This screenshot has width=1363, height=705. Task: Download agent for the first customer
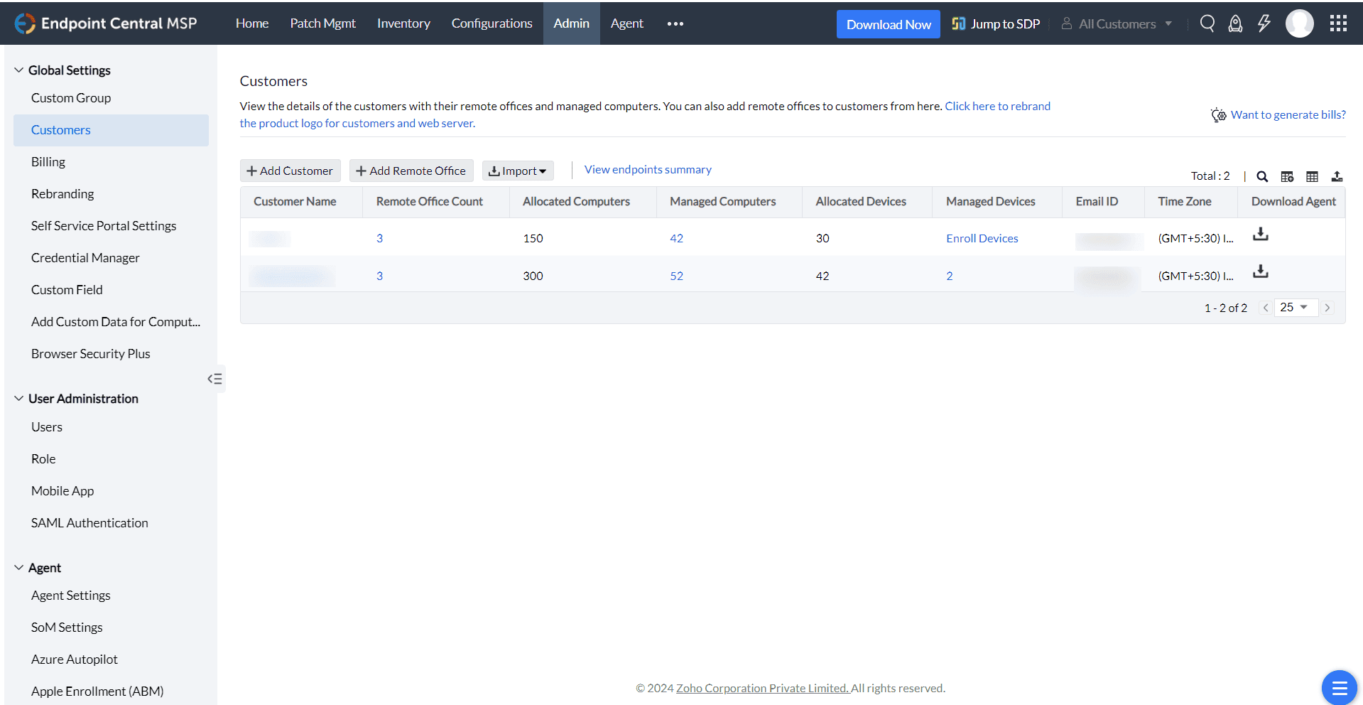(x=1261, y=235)
